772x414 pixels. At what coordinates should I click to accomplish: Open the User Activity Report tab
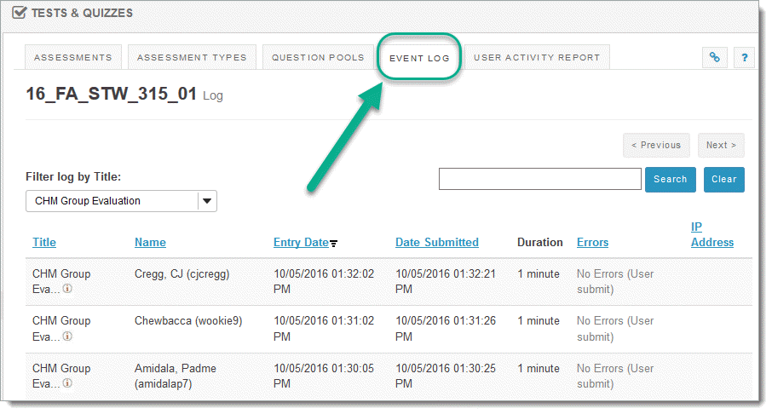537,58
